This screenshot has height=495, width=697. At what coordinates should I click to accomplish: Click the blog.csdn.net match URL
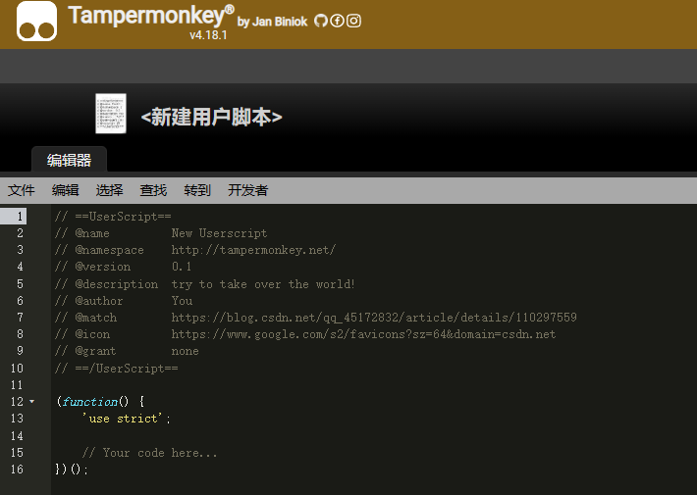pos(374,318)
